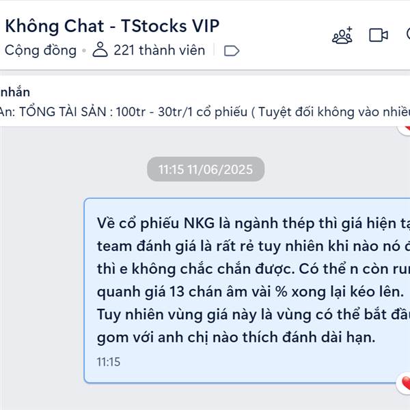Click the line 'quanh giá 13 chán âm vài %'
This screenshot has height=410, width=410.
(x=251, y=292)
